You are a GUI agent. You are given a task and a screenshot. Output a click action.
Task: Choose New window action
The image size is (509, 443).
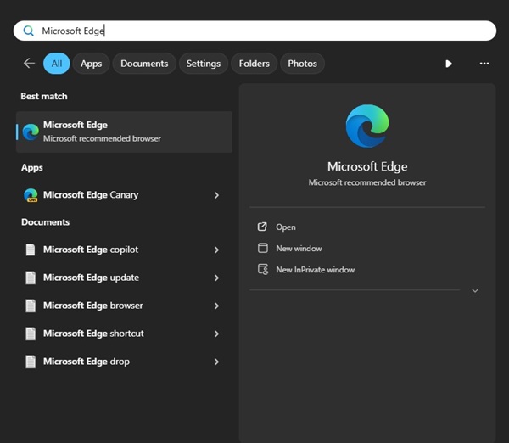click(x=299, y=249)
